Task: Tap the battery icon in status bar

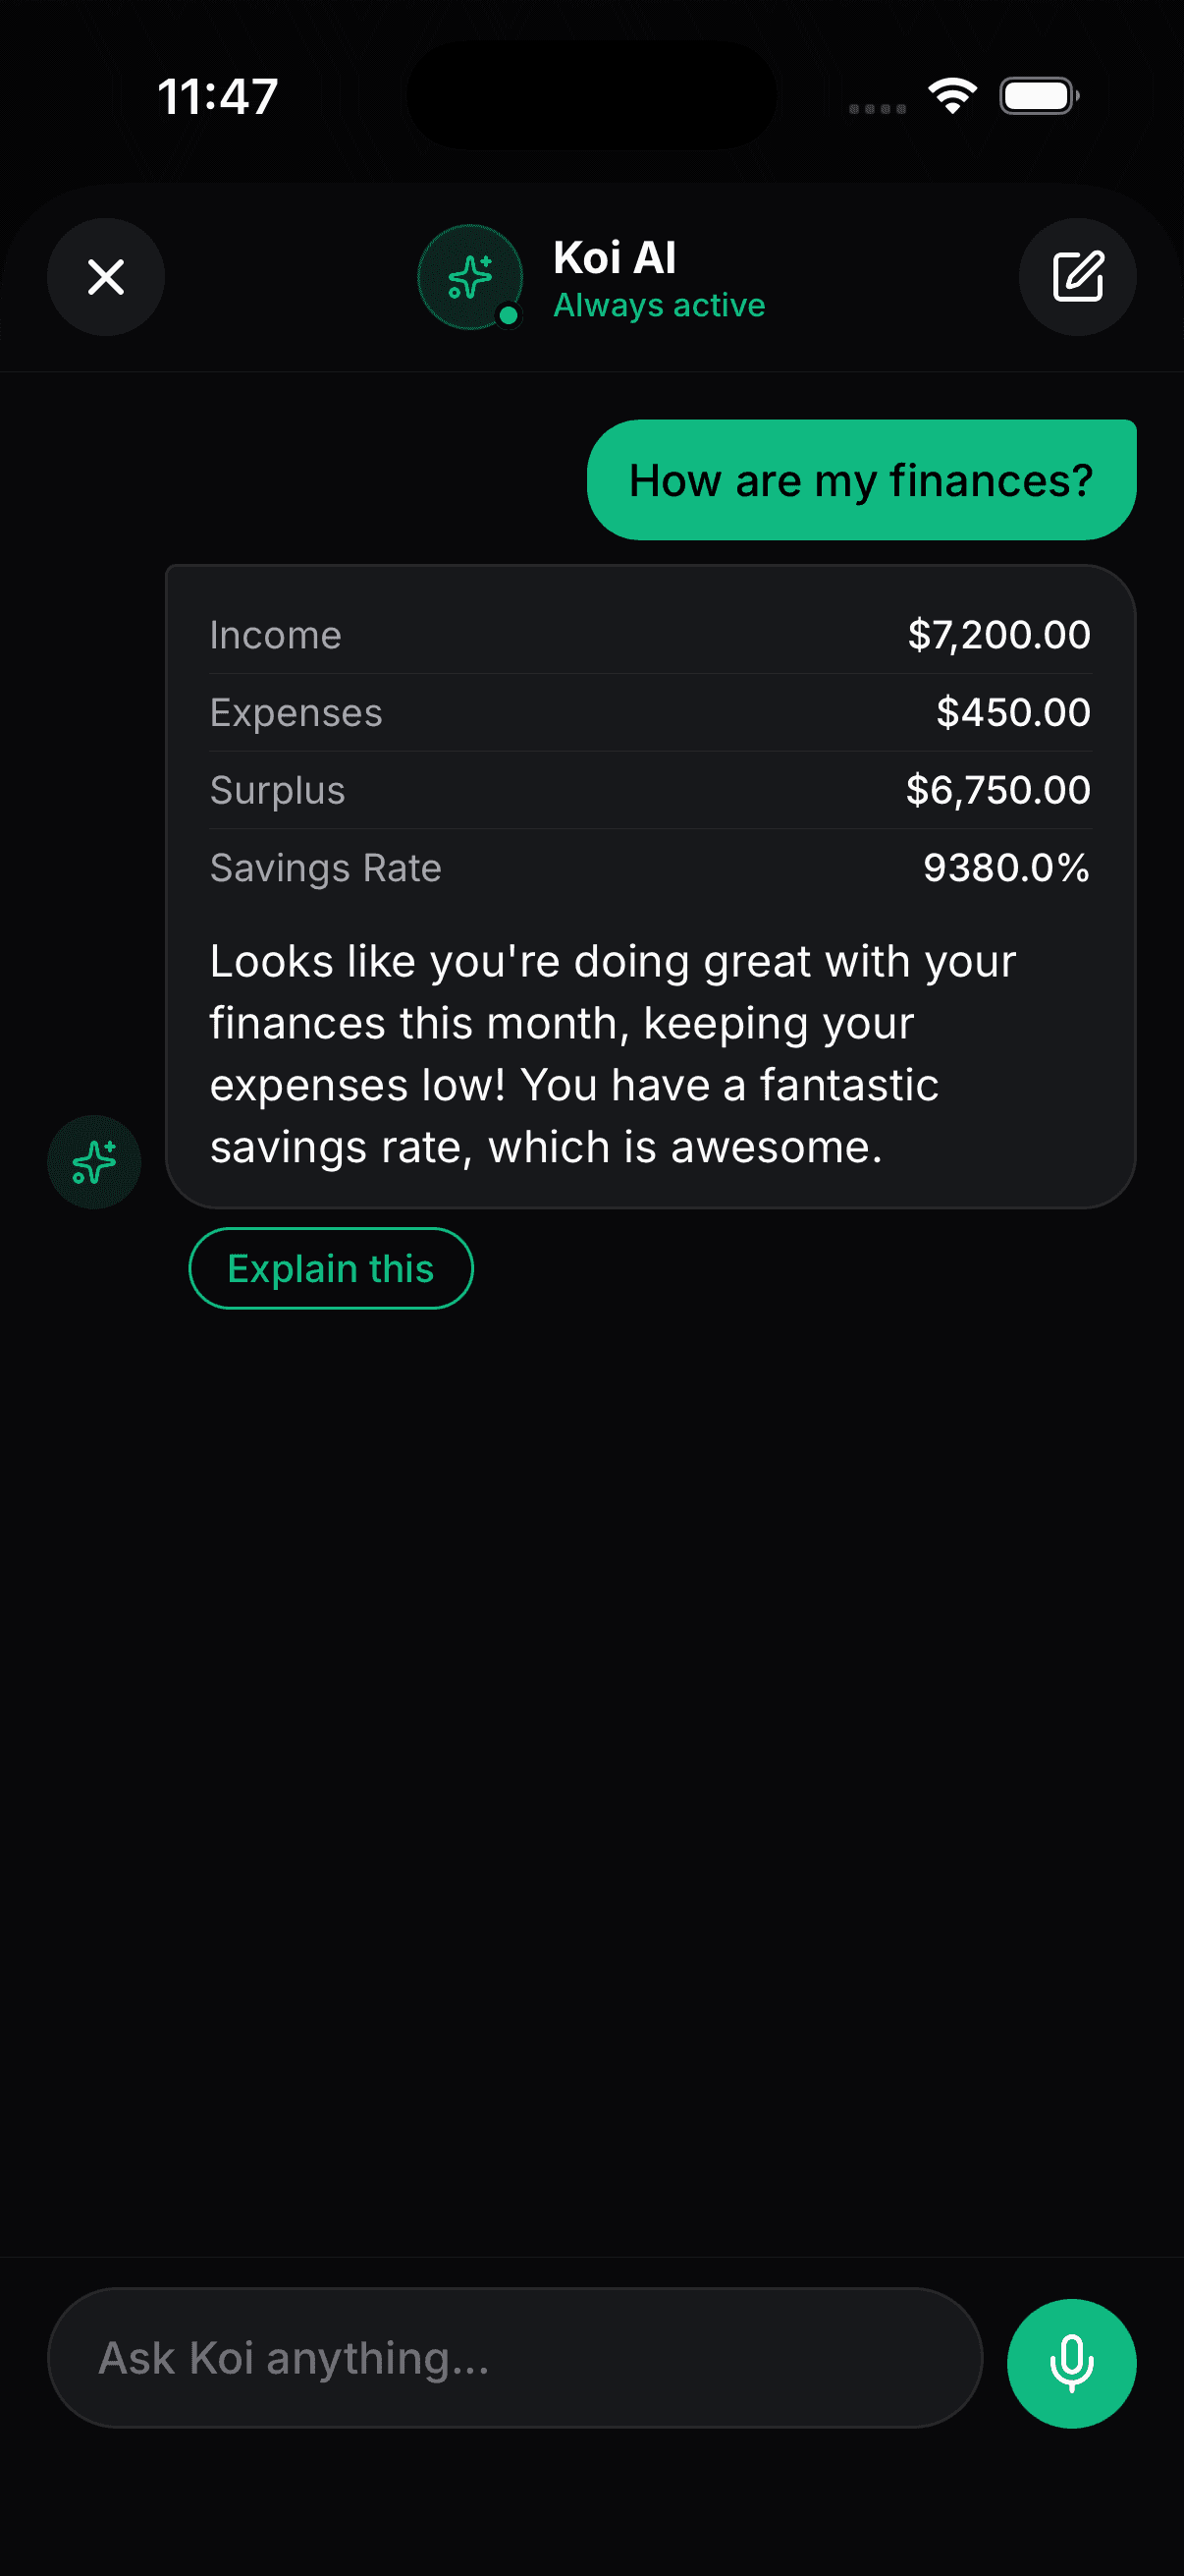Action: point(1038,96)
